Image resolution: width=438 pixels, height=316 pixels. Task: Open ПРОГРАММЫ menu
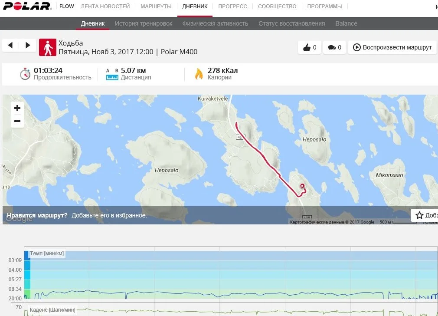(324, 6)
